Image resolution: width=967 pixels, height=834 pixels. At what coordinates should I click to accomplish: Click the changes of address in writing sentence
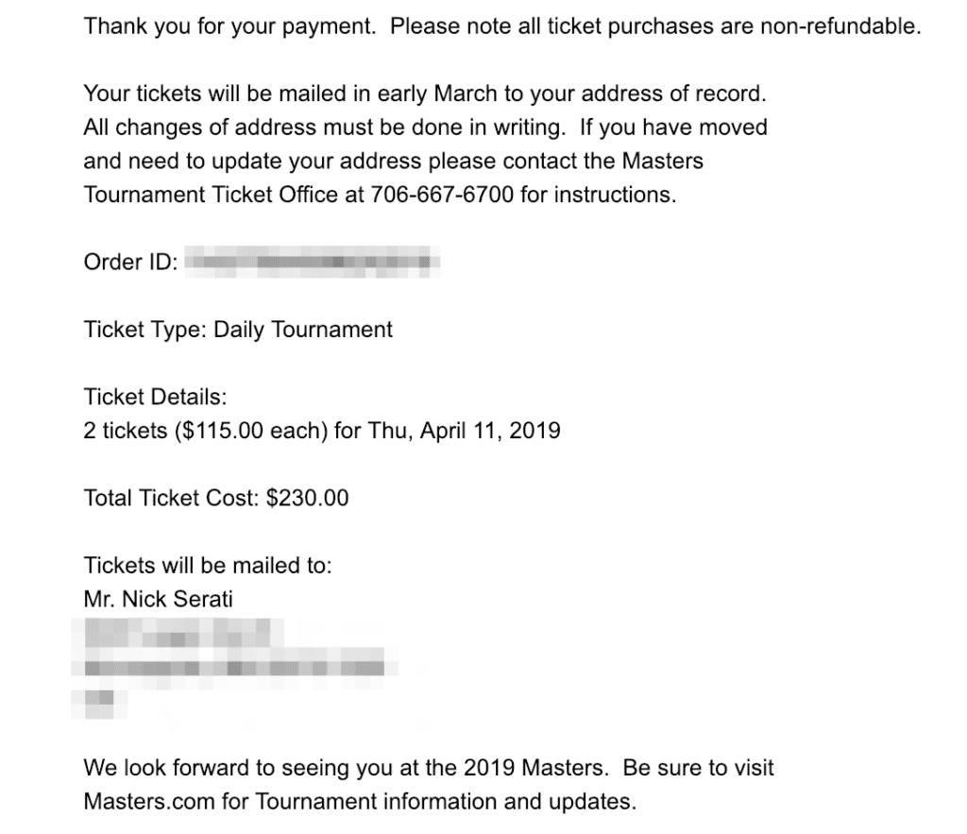[x=325, y=128]
